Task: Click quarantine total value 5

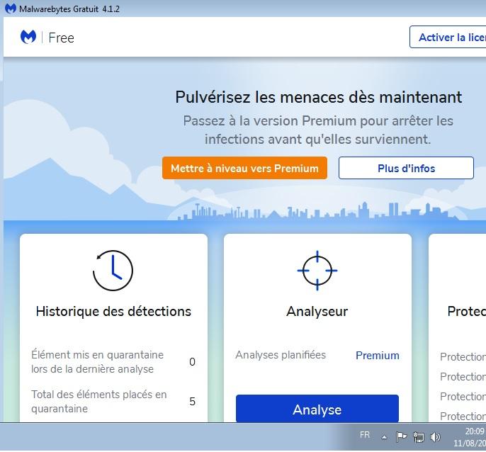Action: [x=192, y=402]
